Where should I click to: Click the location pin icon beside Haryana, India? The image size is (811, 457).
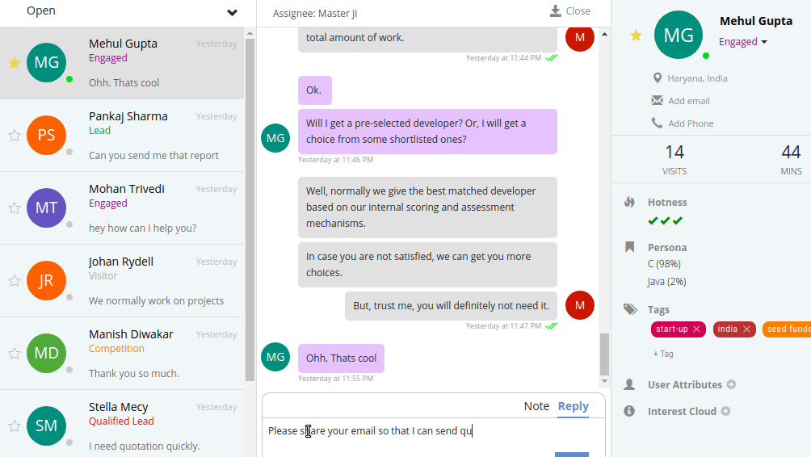tap(657, 78)
